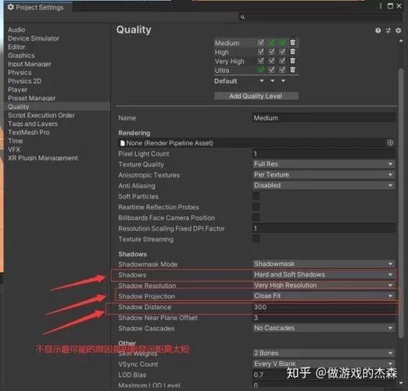Delete the Medium quality level
Viewport: 408px width, 391px height.
292,42
